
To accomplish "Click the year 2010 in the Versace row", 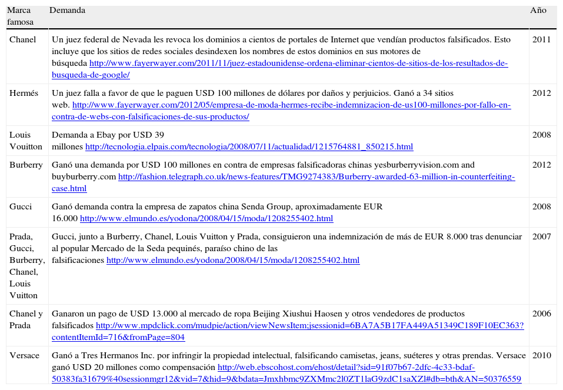I will (x=541, y=355).
